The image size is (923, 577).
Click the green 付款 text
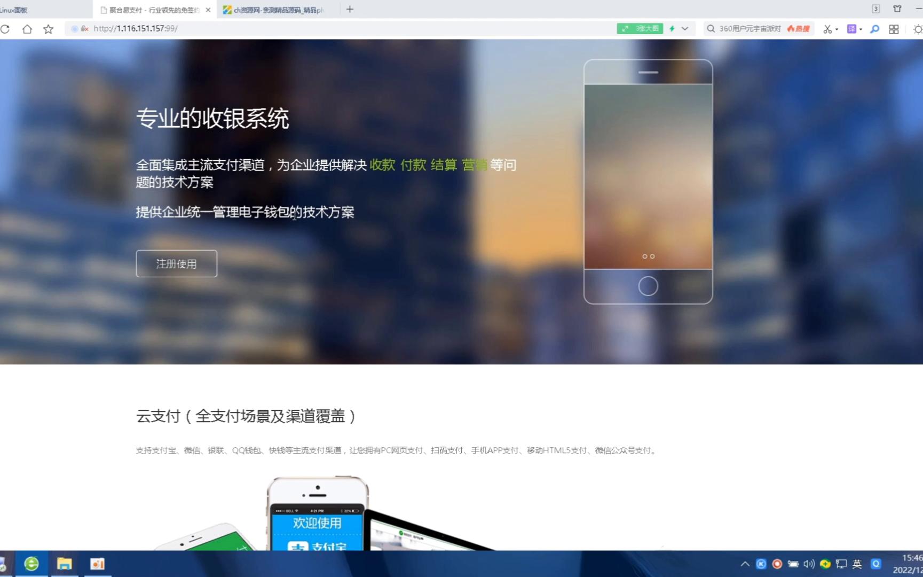[413, 165]
